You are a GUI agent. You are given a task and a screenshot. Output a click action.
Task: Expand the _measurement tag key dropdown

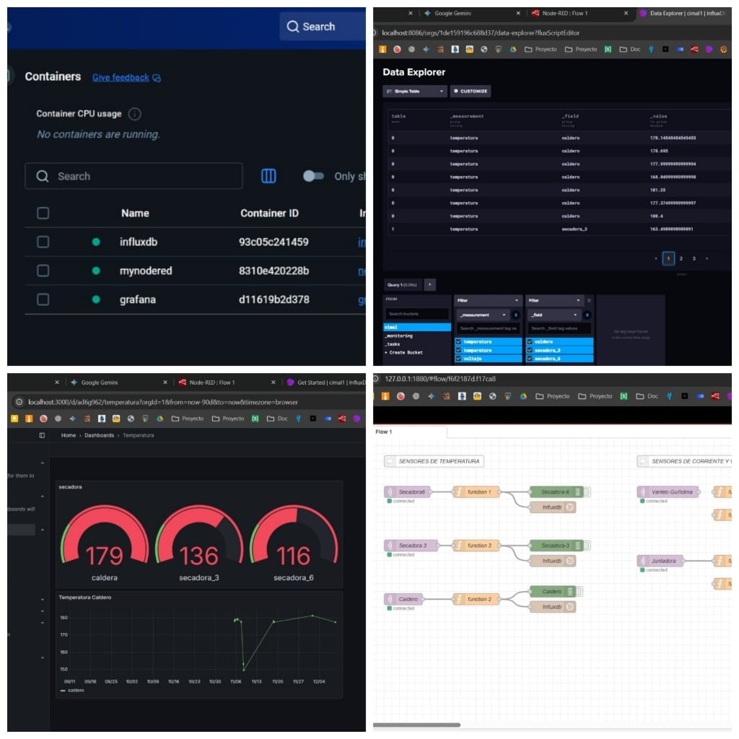482,315
